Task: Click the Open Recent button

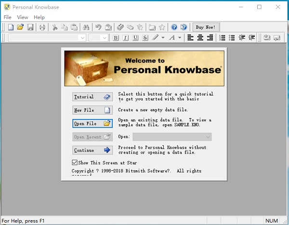Action: point(92,137)
